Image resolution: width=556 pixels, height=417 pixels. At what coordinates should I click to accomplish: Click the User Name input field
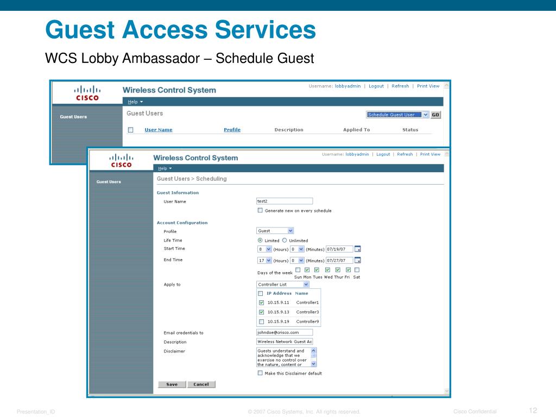285,201
